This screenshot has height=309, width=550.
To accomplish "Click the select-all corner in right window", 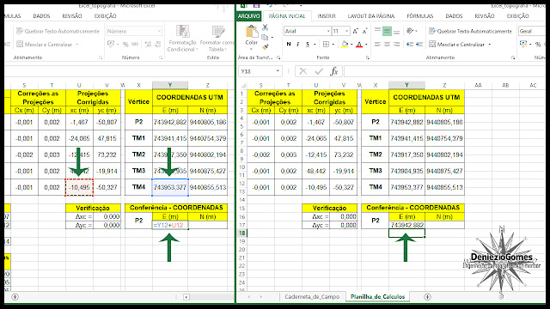I will [242, 85].
